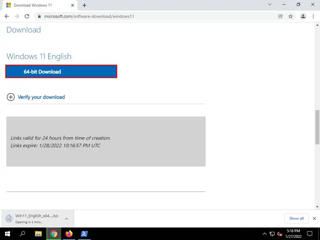Reload the Download Windows 11 page
The width and height of the screenshot is (320, 240).
[27, 16]
